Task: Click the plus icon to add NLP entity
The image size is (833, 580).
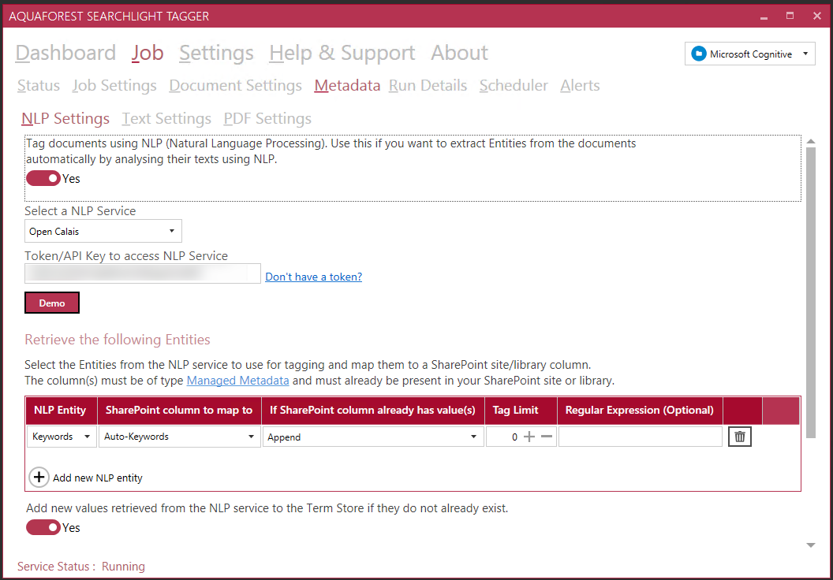Action: click(39, 478)
